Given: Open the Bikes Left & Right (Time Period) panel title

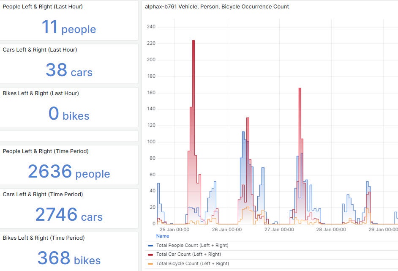Looking at the screenshot, I should [x=44, y=238].
